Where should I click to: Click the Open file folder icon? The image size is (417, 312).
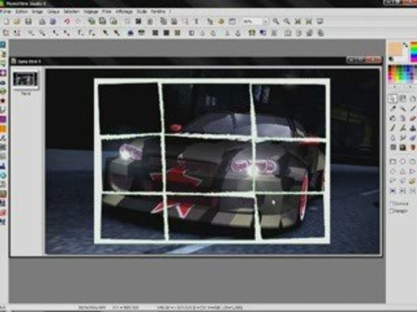coord(17,22)
